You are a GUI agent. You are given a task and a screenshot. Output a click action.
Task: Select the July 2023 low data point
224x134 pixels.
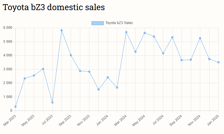coord(52,103)
